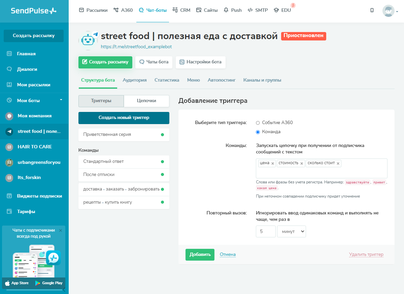Open Чаты бота
Screen dimensions: 404x294
click(154, 62)
